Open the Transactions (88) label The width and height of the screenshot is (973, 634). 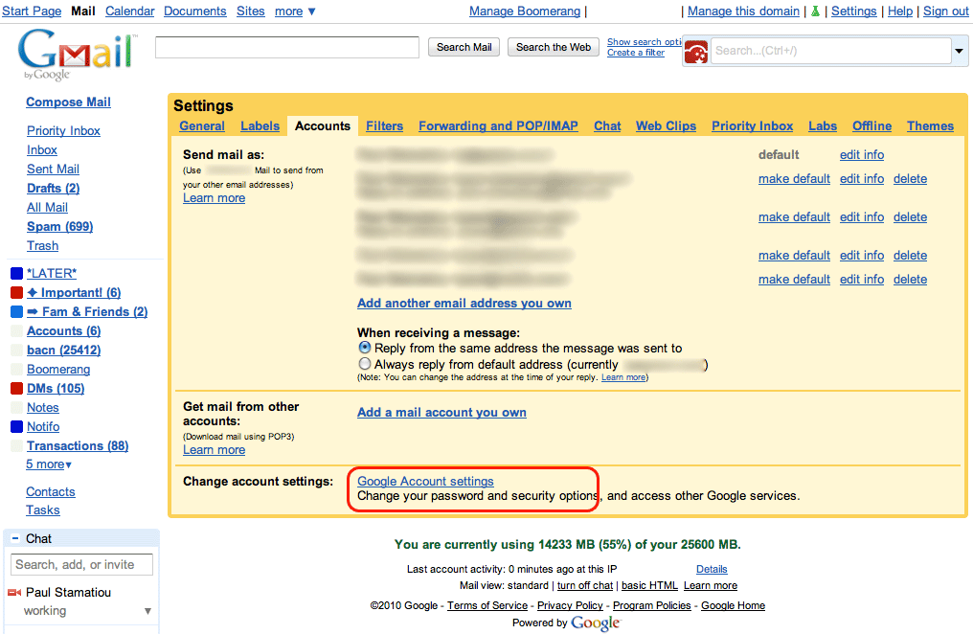coord(78,446)
